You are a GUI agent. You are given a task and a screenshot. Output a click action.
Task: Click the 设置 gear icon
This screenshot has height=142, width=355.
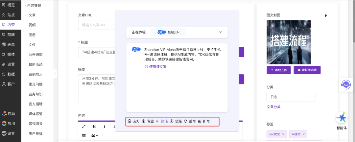(4, 133)
